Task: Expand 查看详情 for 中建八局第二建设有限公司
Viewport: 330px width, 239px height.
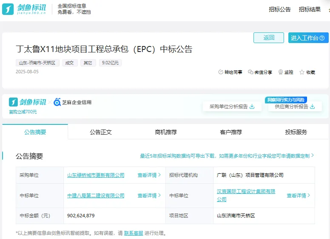Action: click(149, 196)
